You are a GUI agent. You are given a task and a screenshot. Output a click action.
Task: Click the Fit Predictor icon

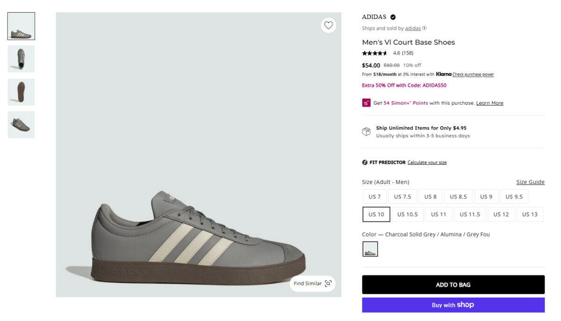365,163
